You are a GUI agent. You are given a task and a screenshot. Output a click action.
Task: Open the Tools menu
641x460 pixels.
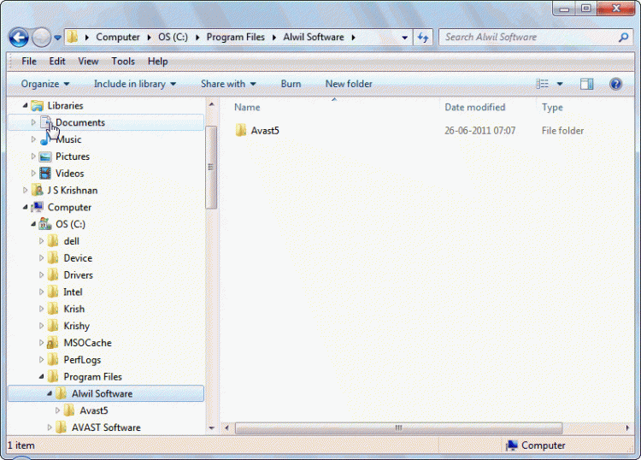click(x=123, y=62)
